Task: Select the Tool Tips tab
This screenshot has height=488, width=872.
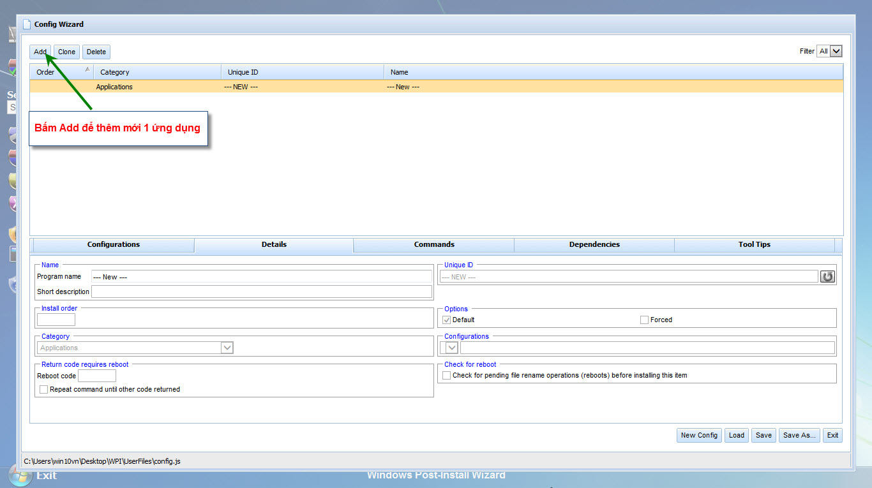Action: [755, 244]
